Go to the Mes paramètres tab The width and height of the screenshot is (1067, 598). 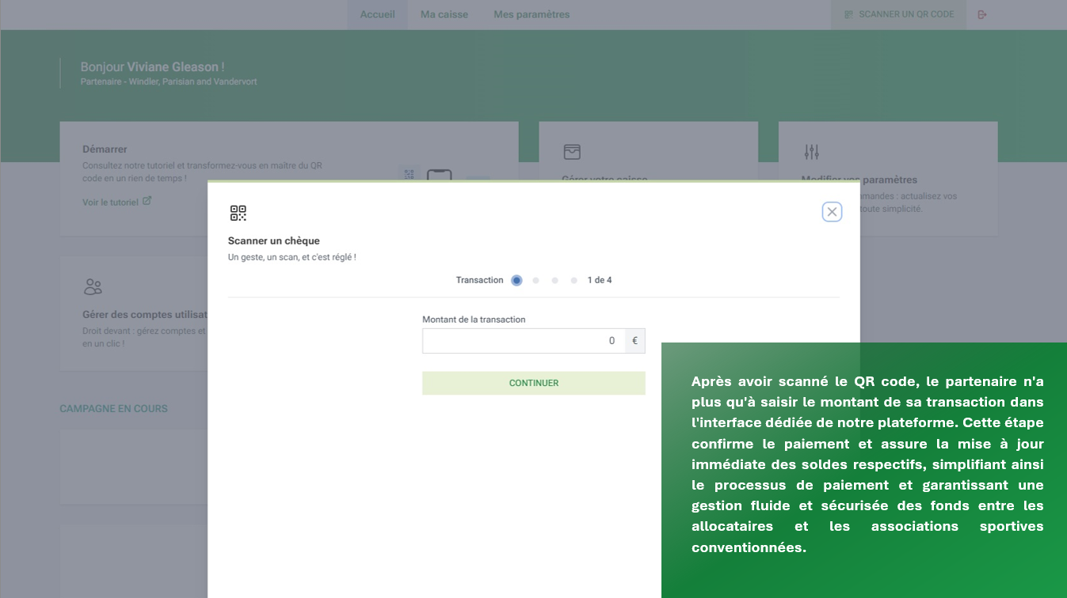tap(531, 14)
